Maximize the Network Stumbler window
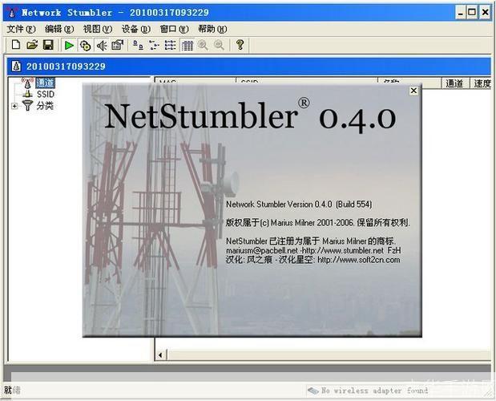 coord(472,13)
